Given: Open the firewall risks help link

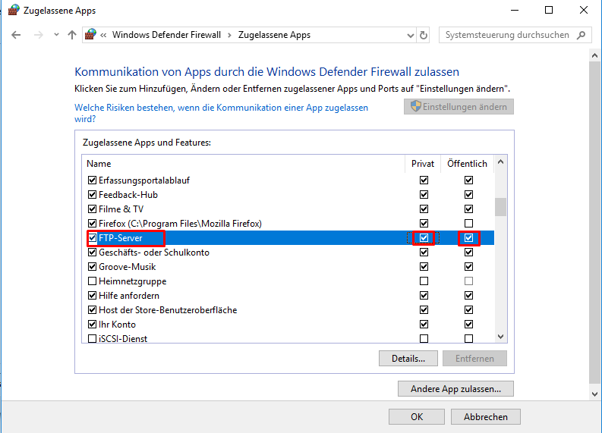Looking at the screenshot, I should tap(221, 113).
